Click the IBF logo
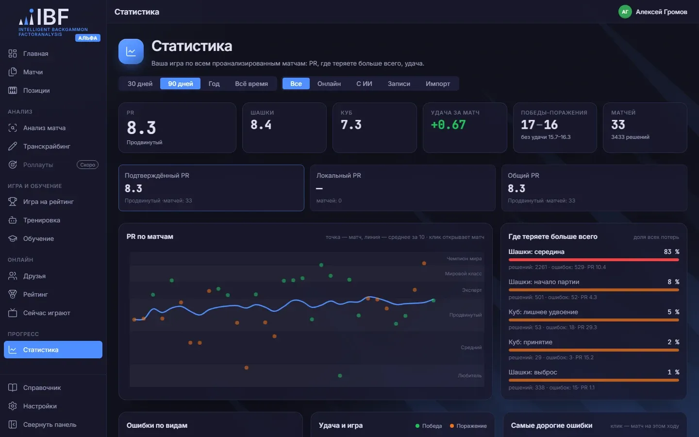This screenshot has height=437, width=699. [53, 22]
